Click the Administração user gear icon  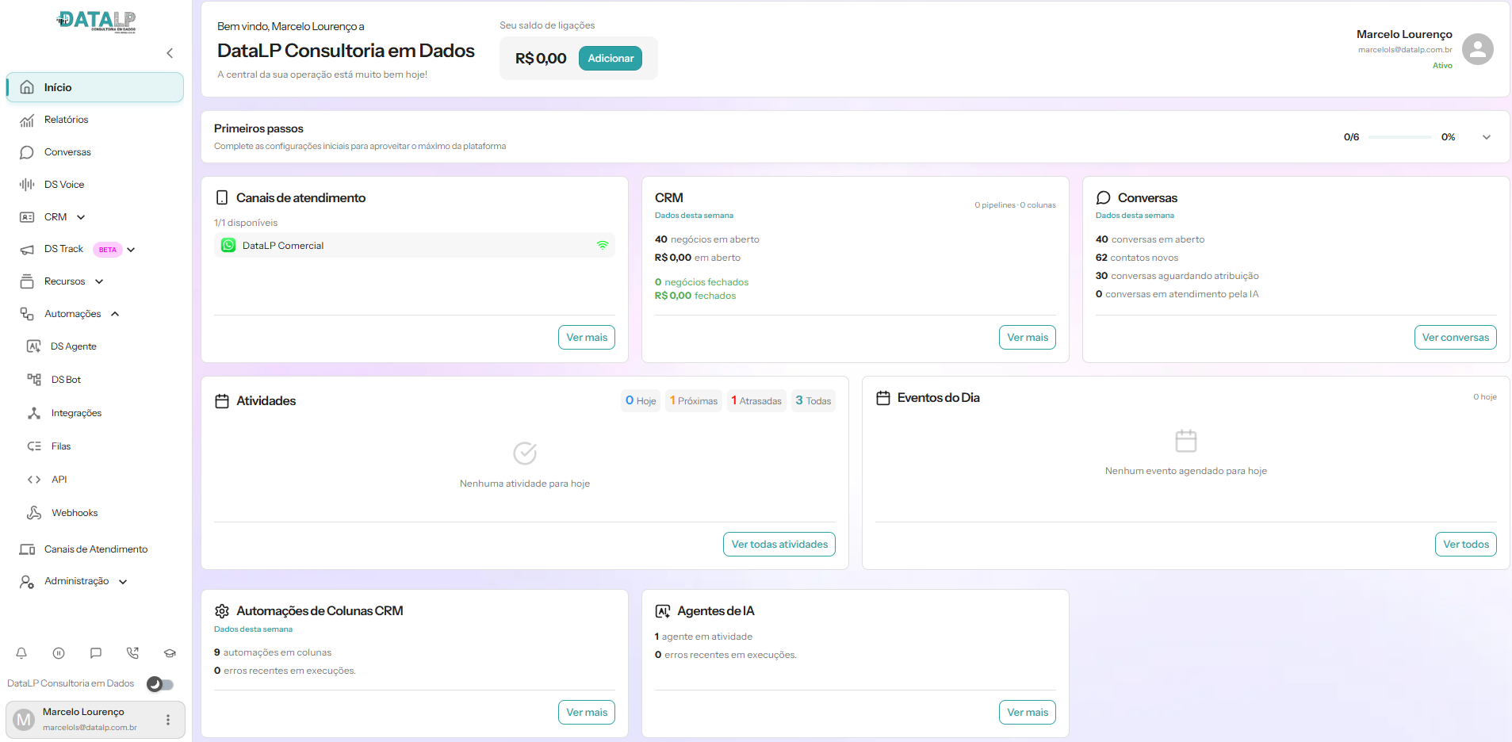[27, 582]
